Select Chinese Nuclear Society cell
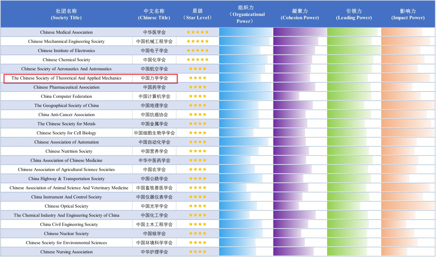The height and width of the screenshot is (257, 436). (66, 234)
